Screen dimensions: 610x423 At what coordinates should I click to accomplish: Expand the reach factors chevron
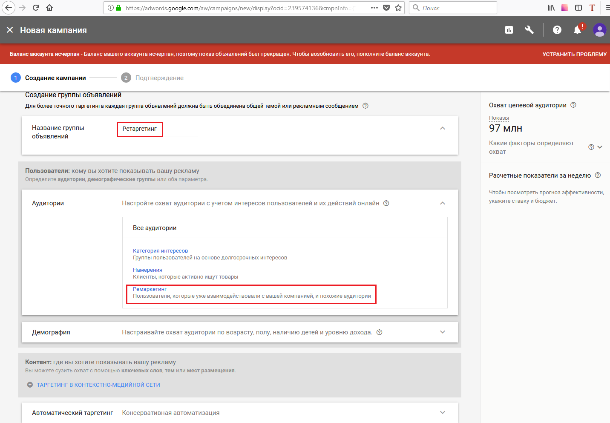[600, 147]
